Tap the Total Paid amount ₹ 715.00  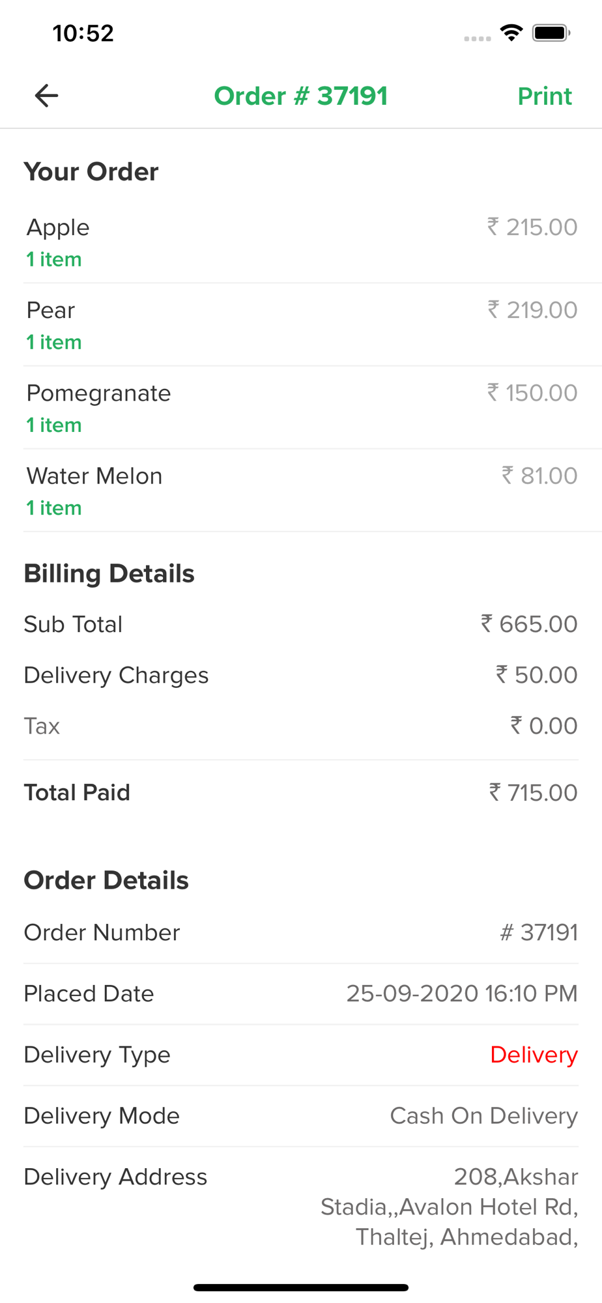pyautogui.click(x=533, y=792)
